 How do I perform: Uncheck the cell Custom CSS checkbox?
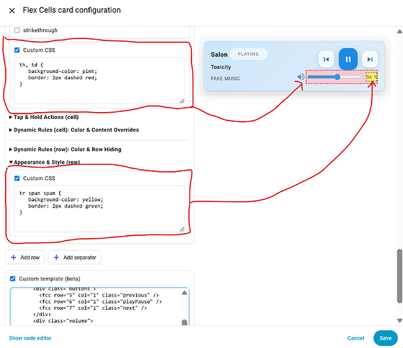pyautogui.click(x=17, y=50)
